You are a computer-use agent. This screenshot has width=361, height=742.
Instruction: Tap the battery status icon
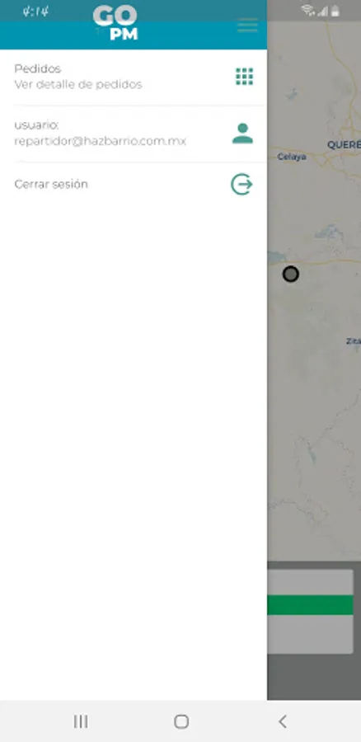coord(335,11)
